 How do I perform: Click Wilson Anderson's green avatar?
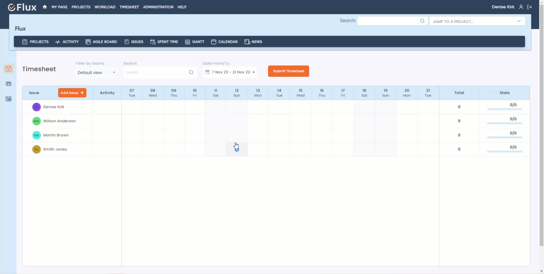pos(36,121)
